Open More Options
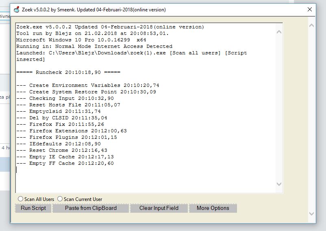The image size is (326, 231). tap(213, 208)
